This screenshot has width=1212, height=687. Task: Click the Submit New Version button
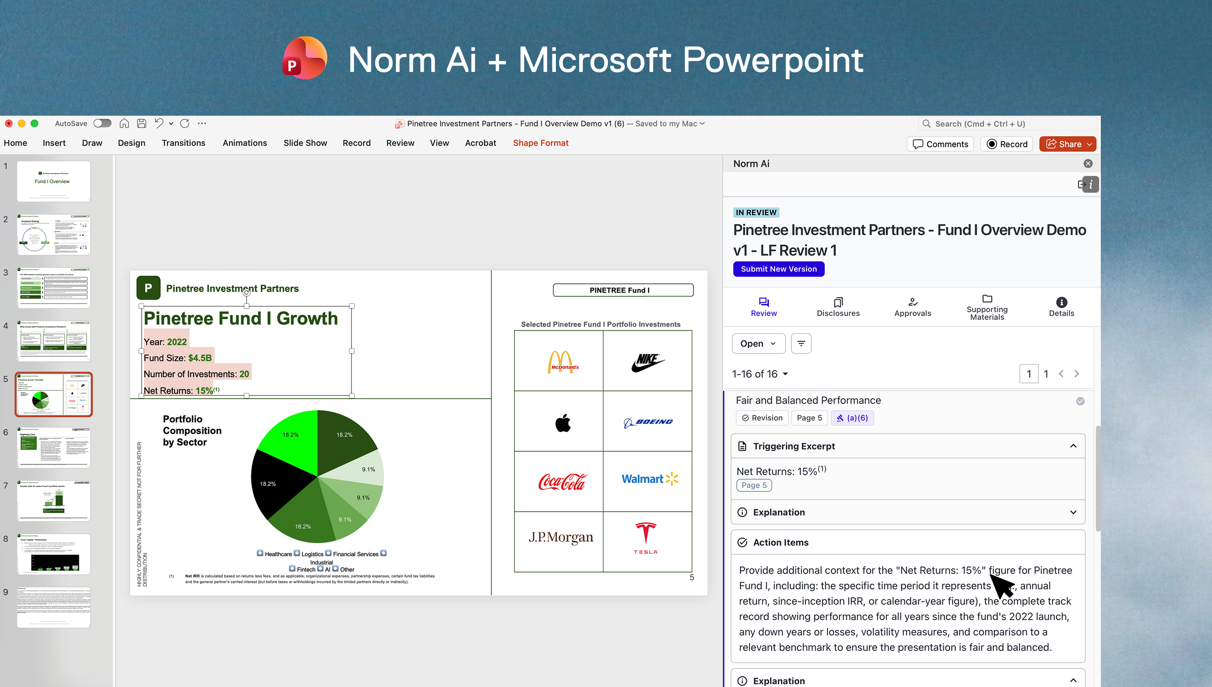tap(778, 269)
